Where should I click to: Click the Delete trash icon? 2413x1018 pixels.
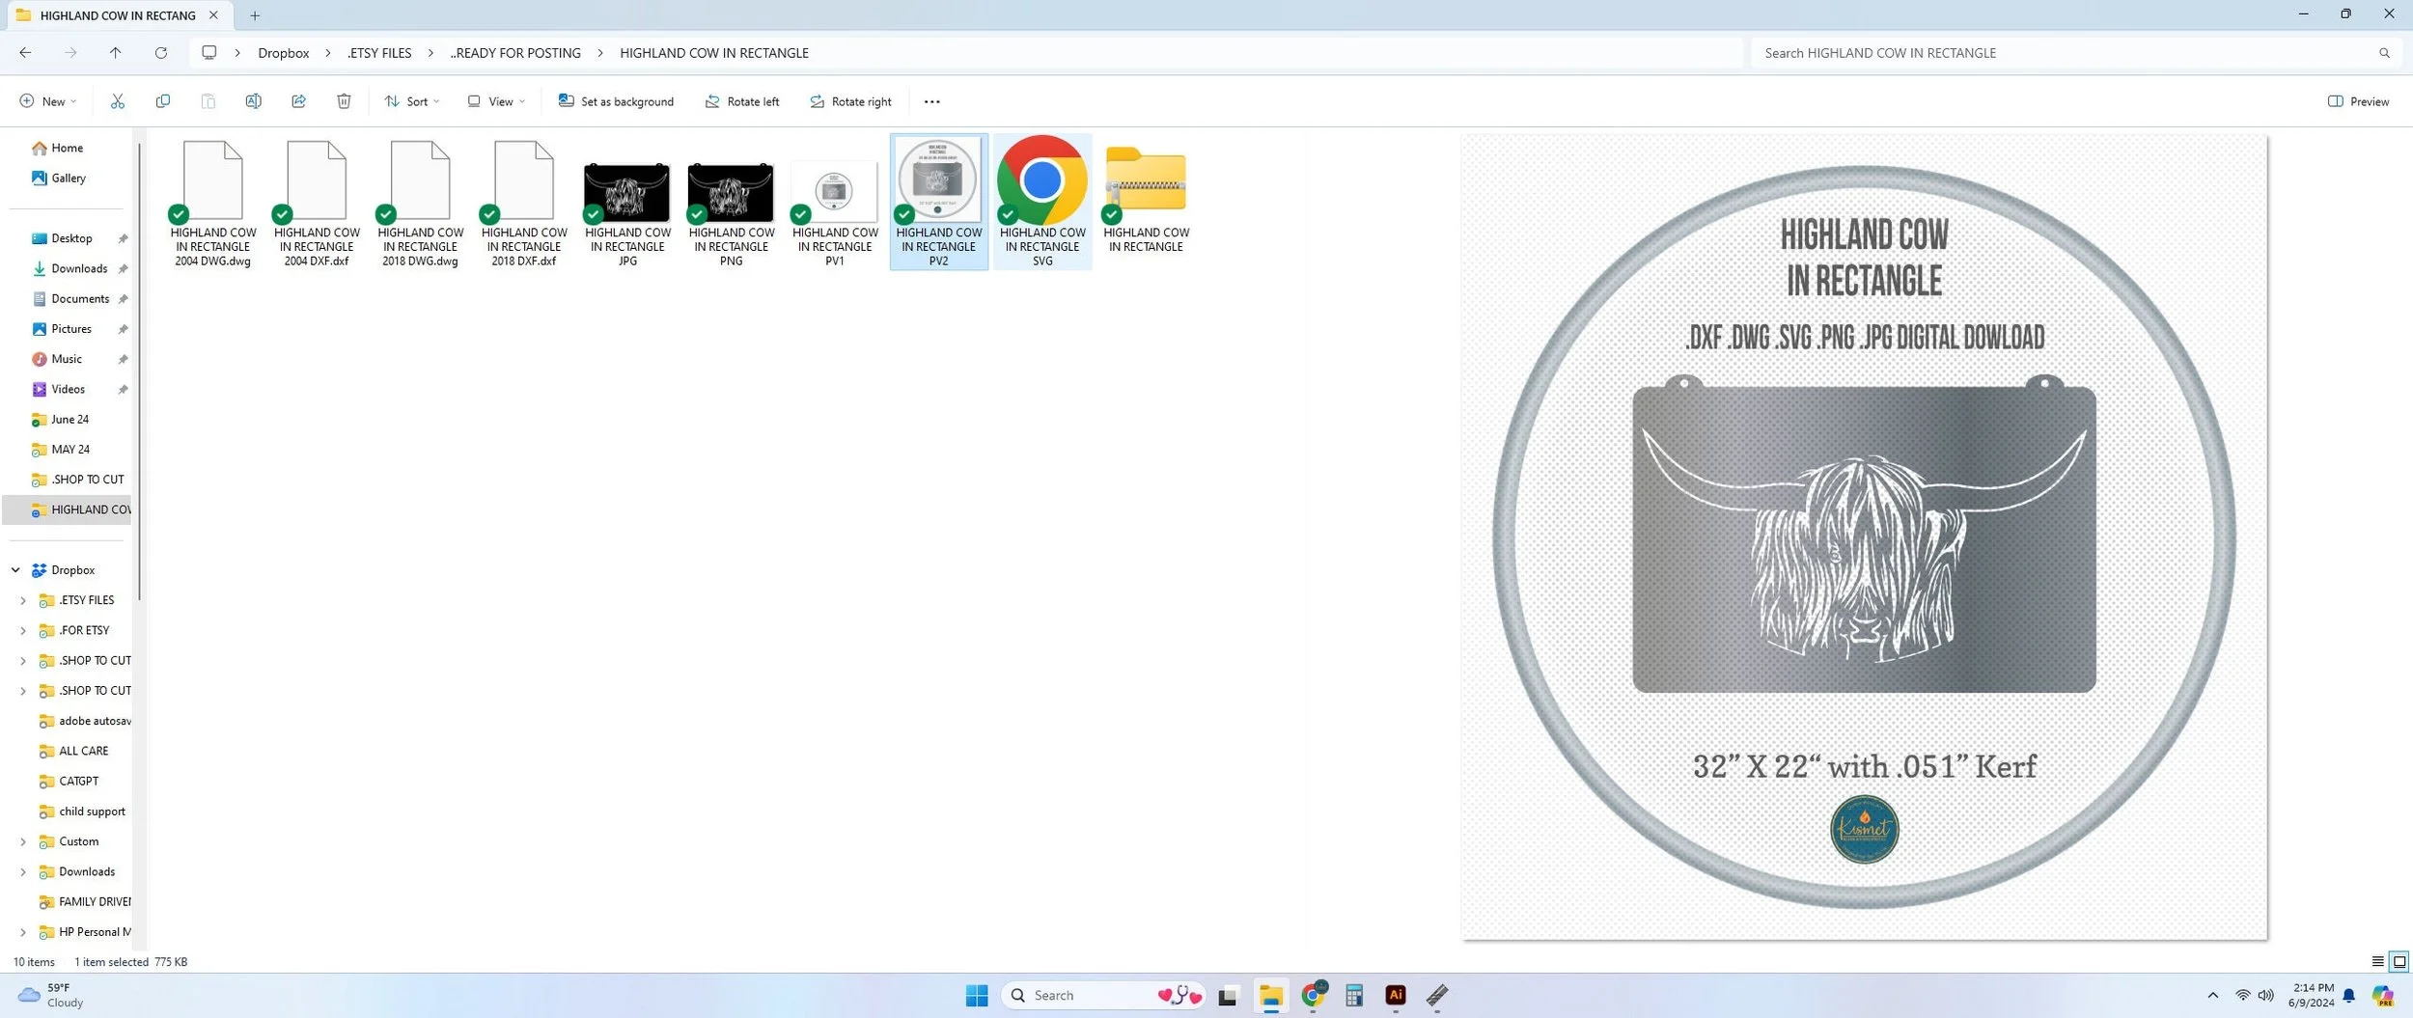click(344, 101)
